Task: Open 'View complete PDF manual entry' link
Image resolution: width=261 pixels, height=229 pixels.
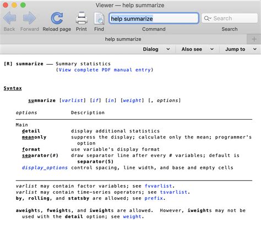Action: 105,70
